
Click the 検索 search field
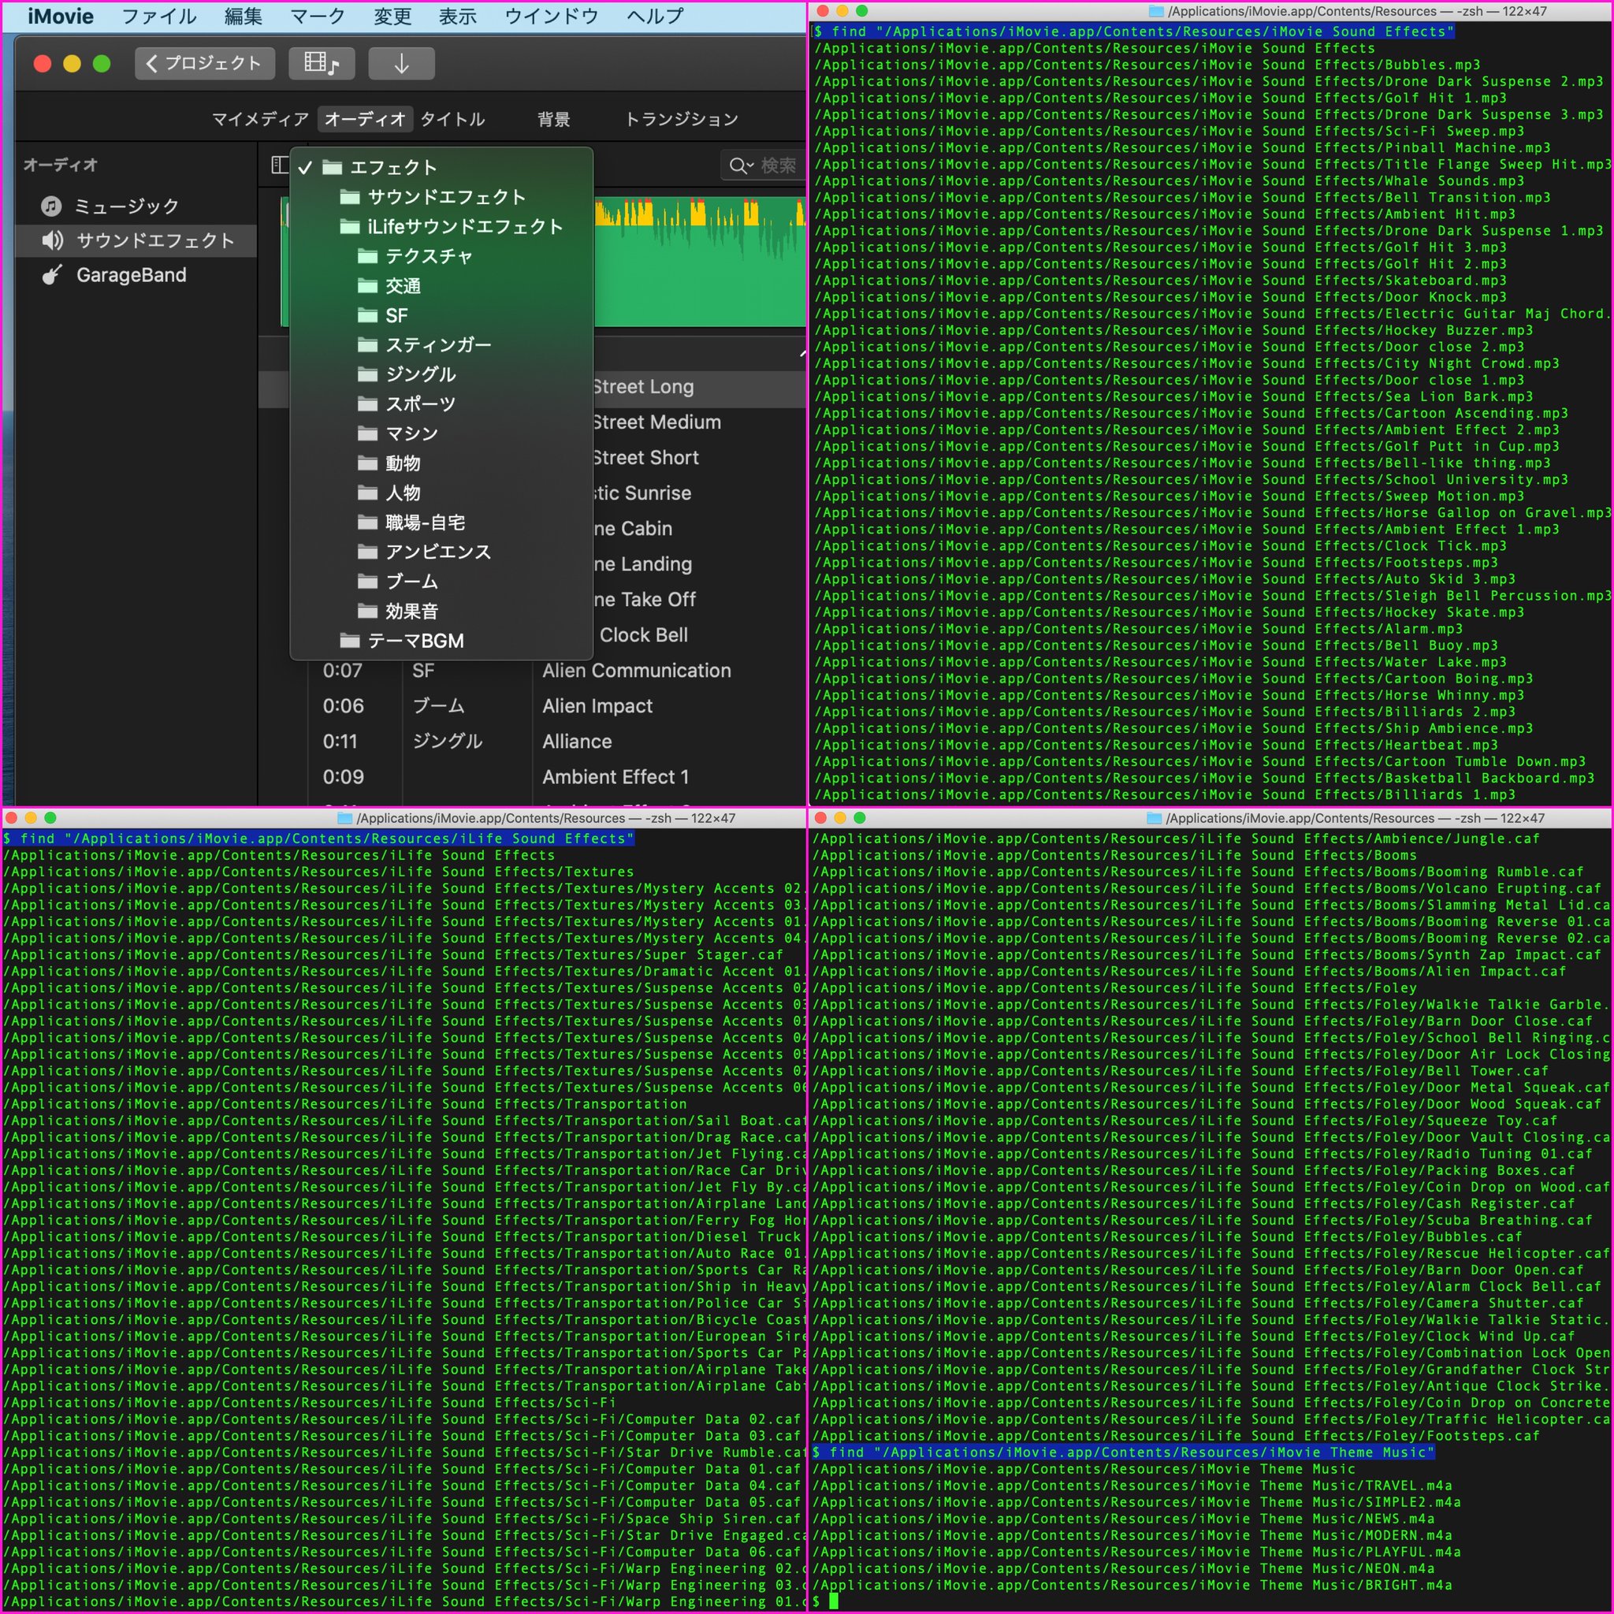[764, 165]
